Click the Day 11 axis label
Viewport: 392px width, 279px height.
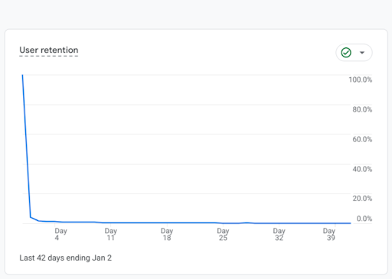coord(111,234)
